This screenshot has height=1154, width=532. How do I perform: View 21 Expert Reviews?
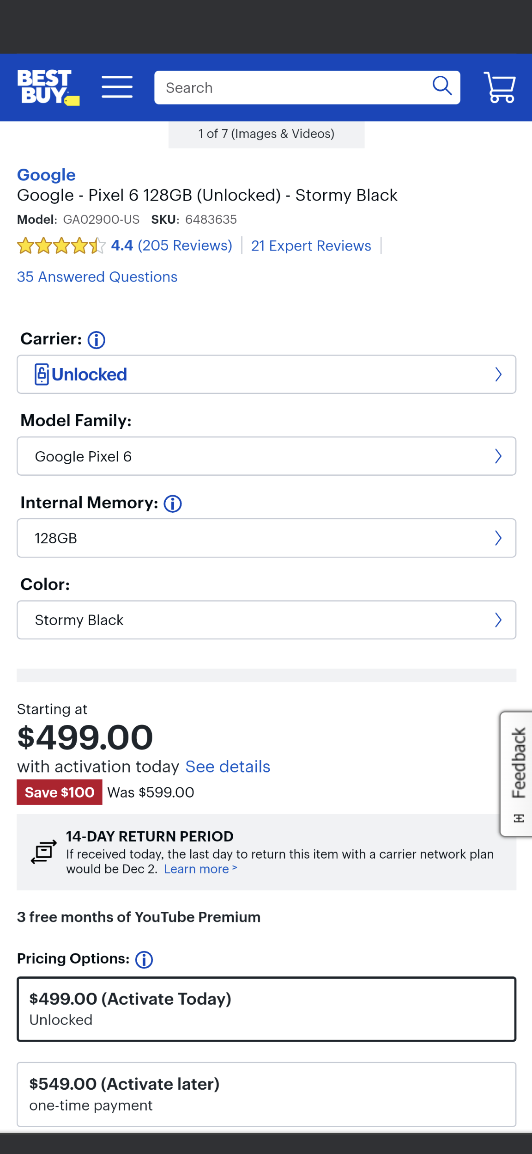(311, 246)
